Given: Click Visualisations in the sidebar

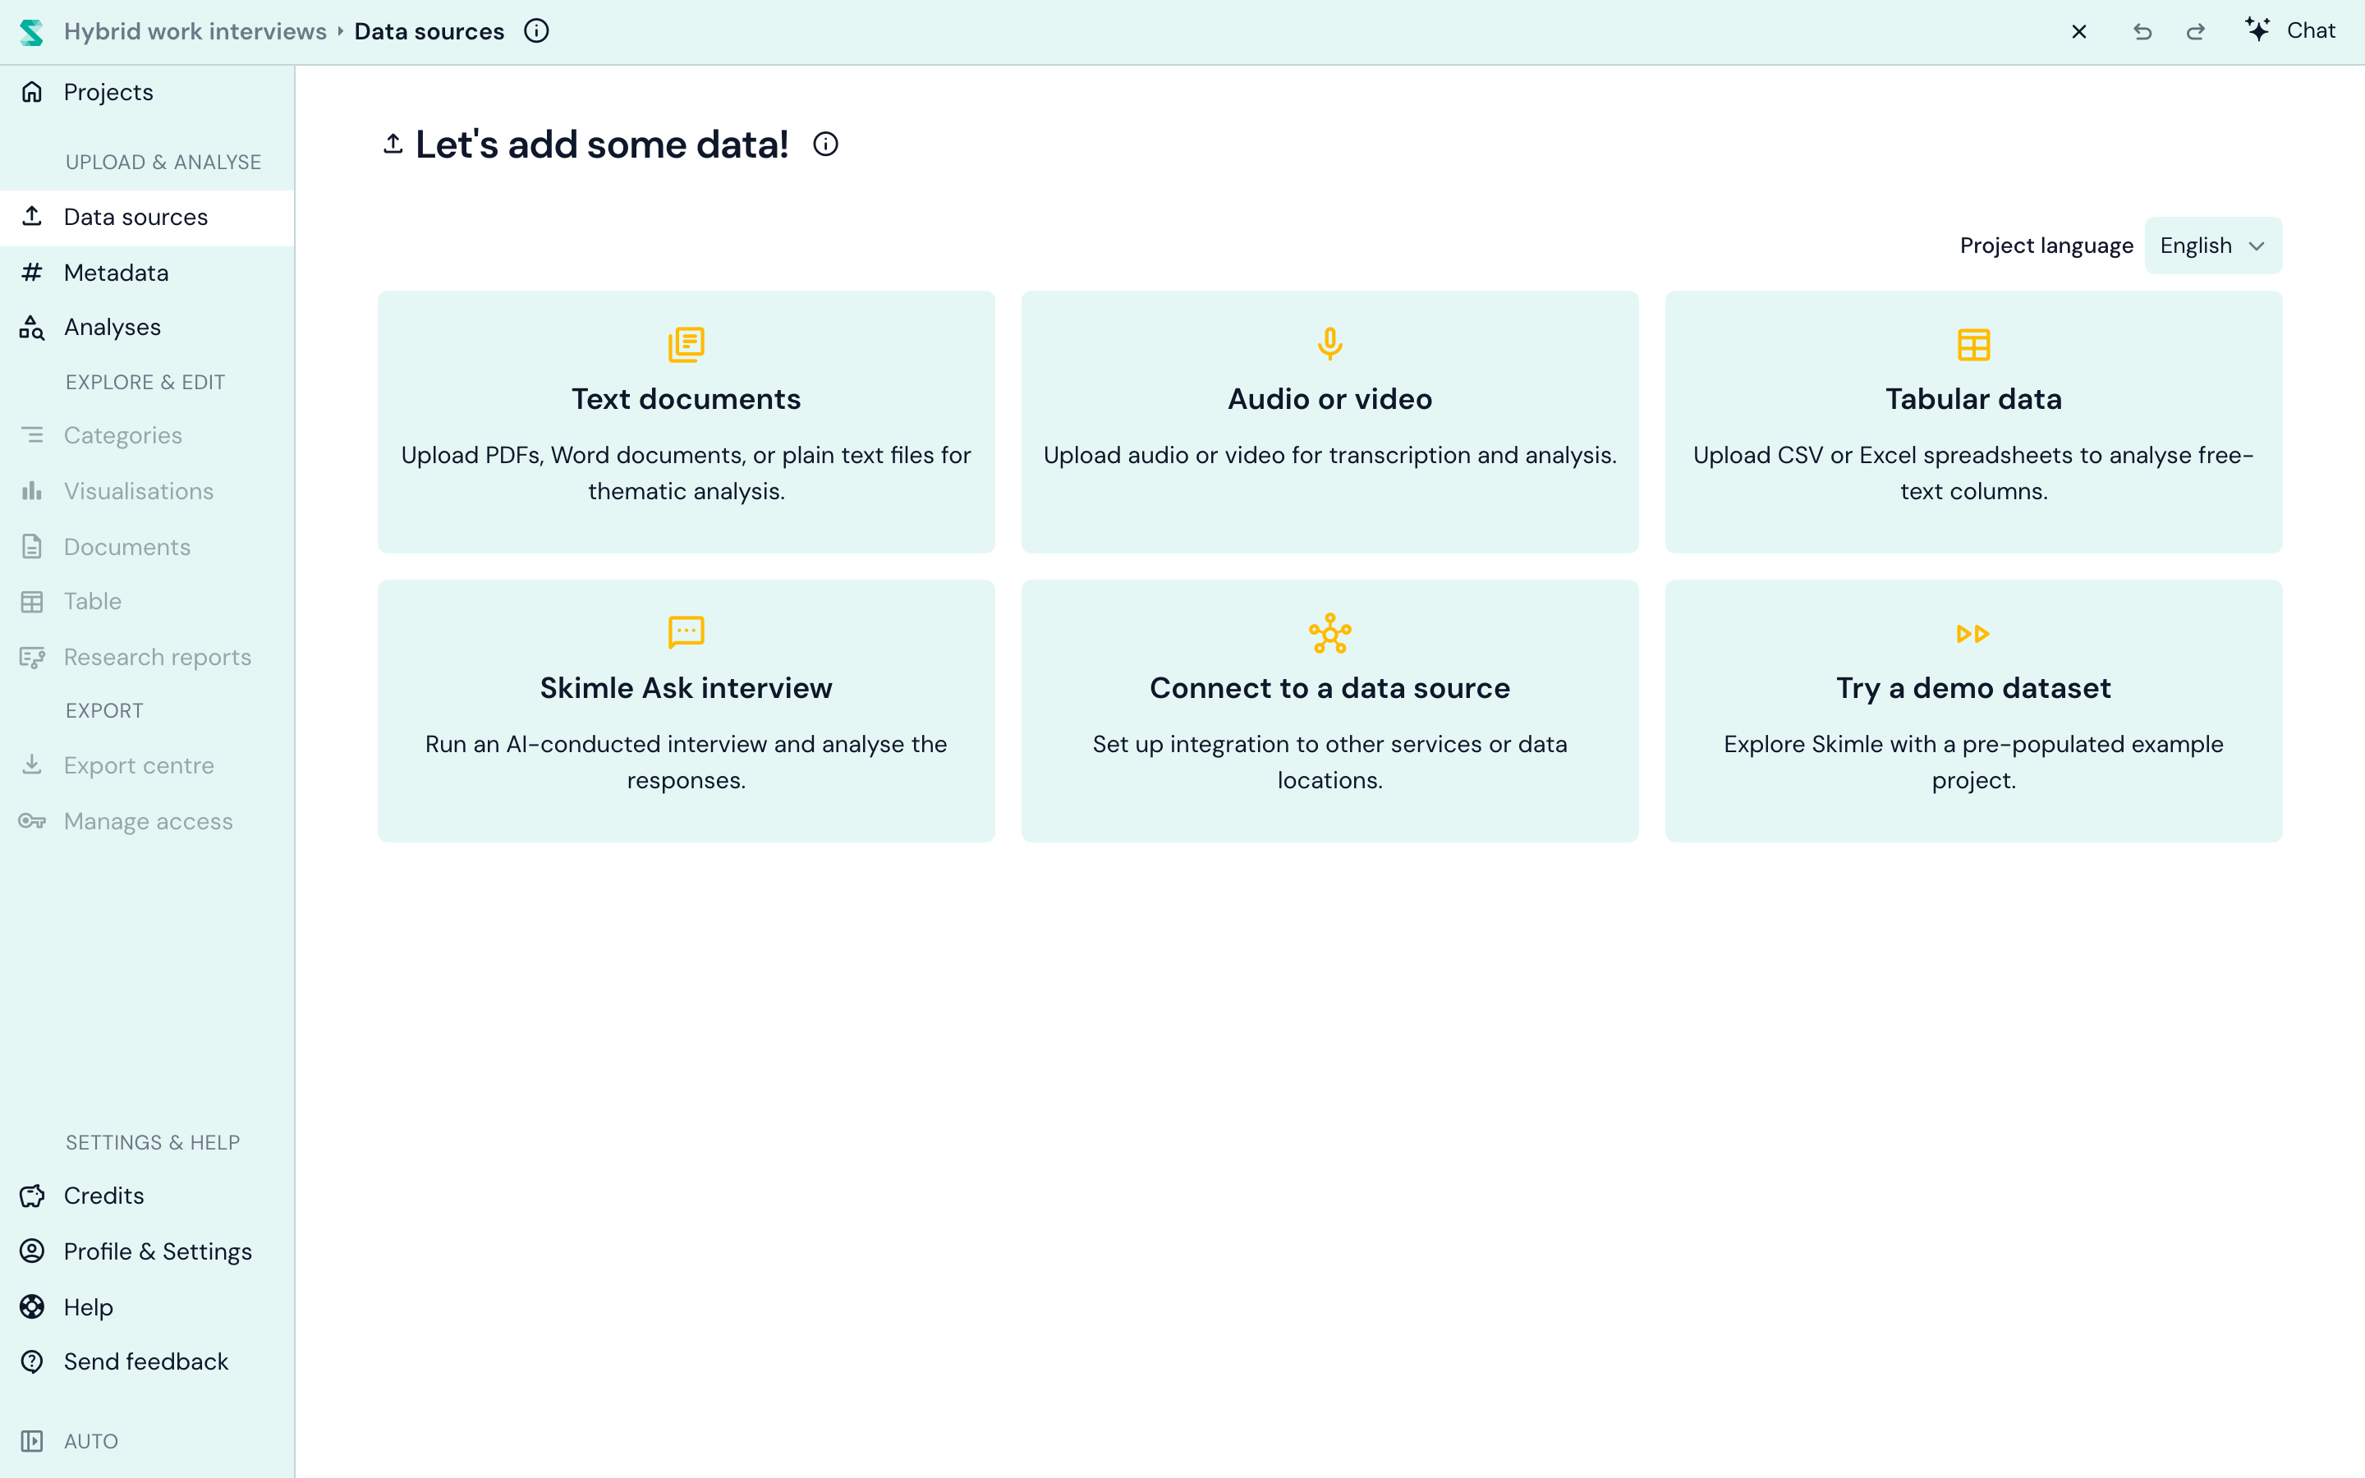Looking at the screenshot, I should click(147, 491).
